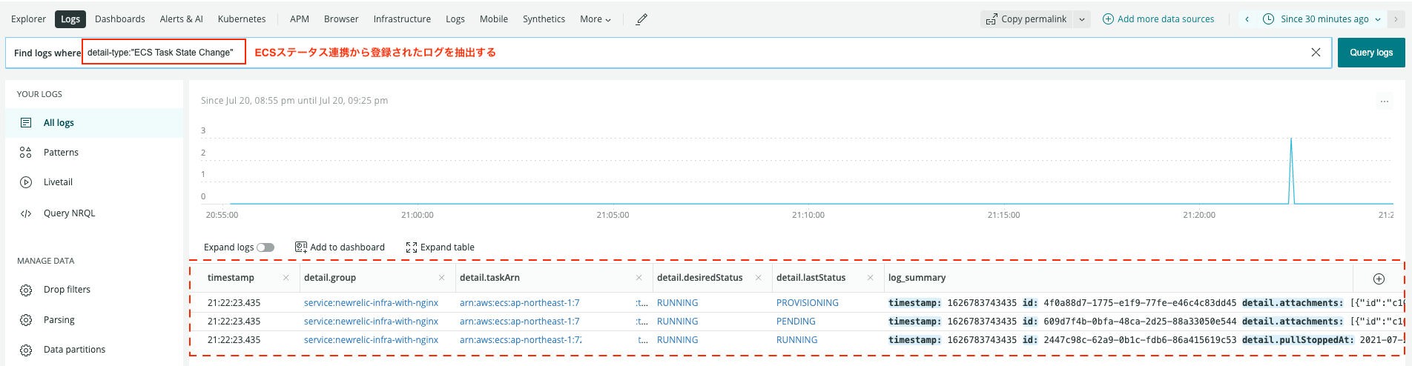Remove the detail.group column

coord(442,278)
